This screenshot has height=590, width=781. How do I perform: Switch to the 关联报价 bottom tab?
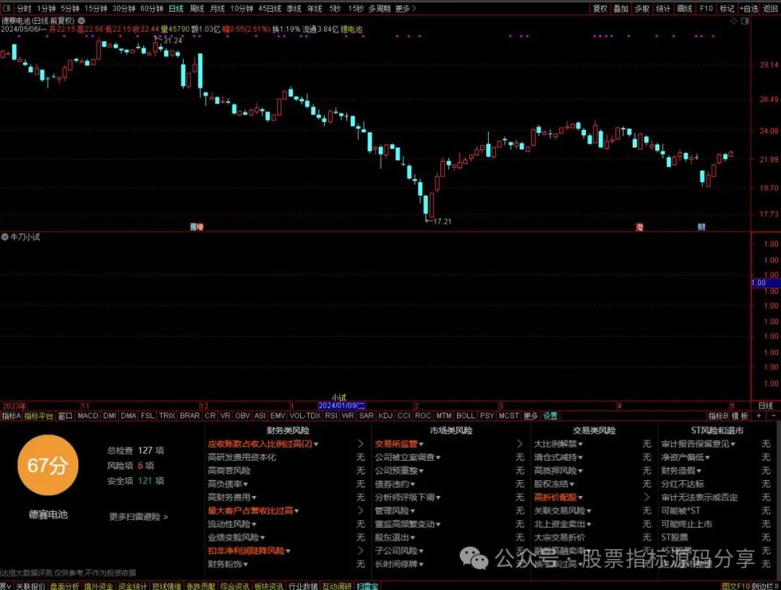click(x=30, y=586)
